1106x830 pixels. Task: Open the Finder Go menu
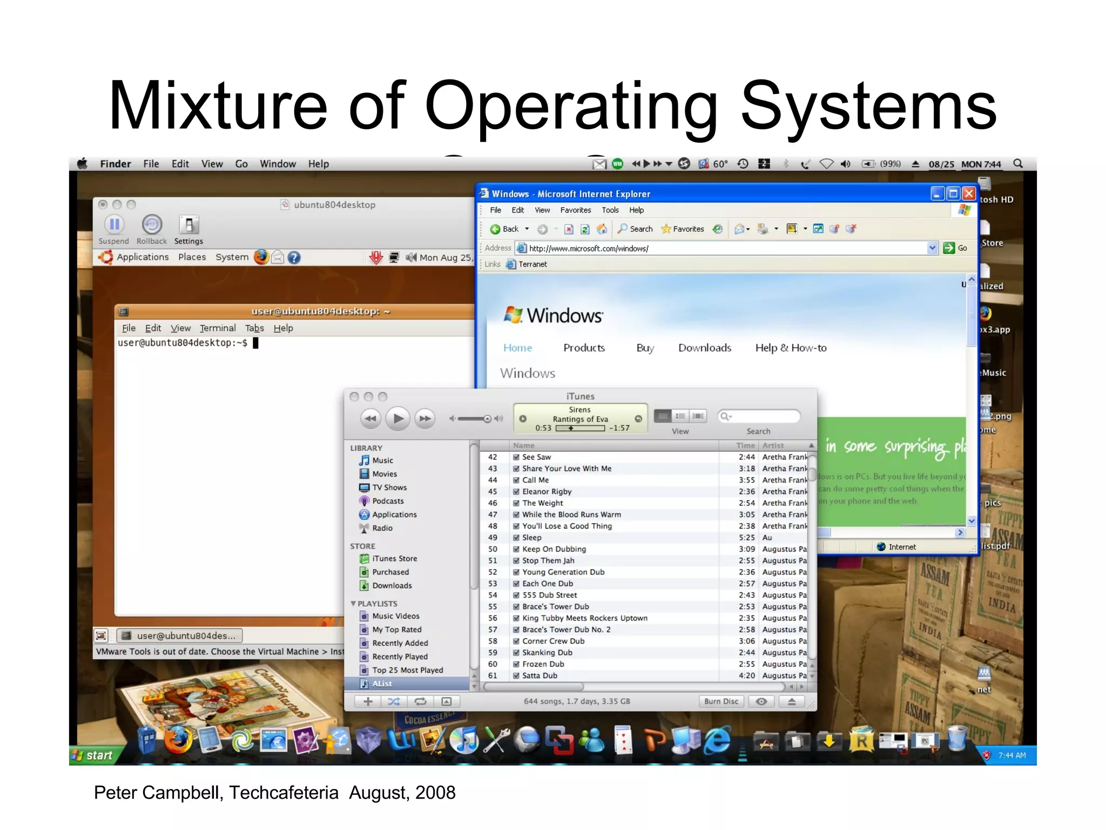tap(241, 164)
